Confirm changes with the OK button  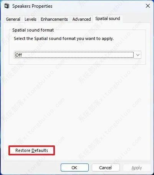(x=75, y=168)
